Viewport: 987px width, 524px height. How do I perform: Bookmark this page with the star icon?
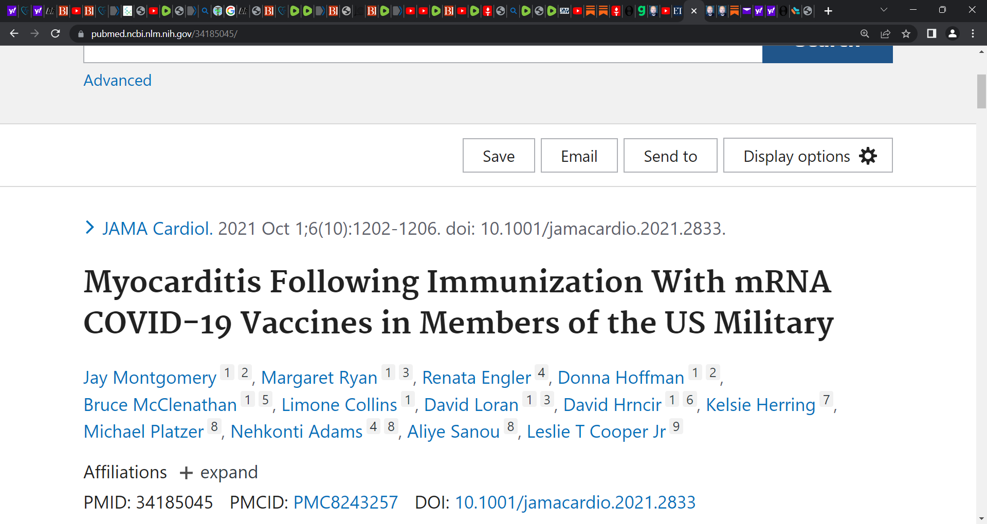coord(906,33)
